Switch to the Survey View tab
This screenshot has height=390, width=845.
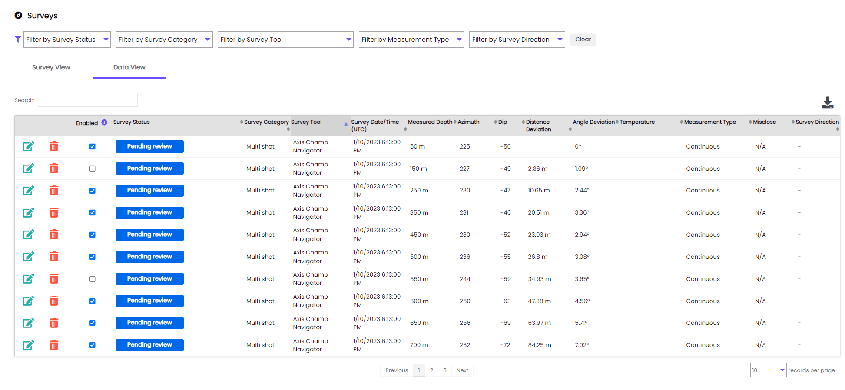point(51,67)
